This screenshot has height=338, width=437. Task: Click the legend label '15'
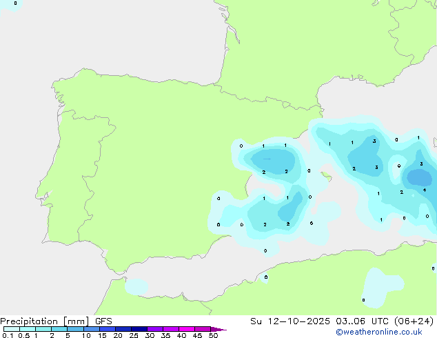point(102,335)
